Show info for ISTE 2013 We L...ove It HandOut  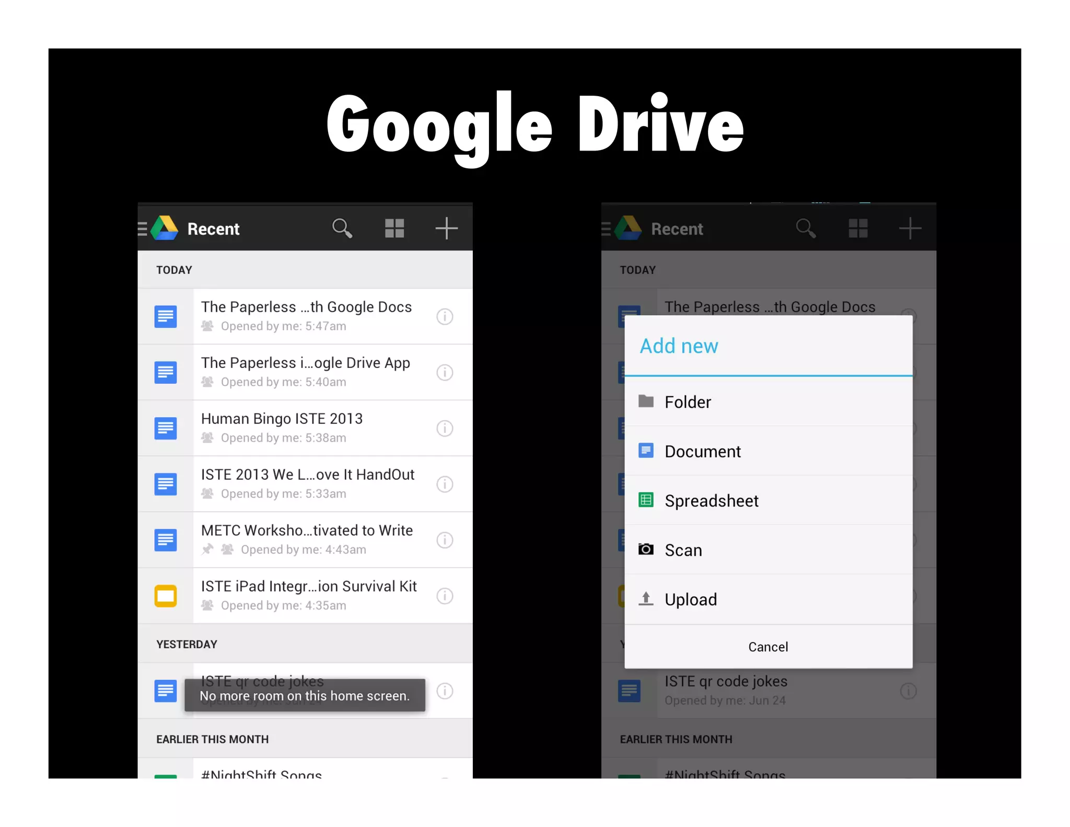(x=445, y=484)
